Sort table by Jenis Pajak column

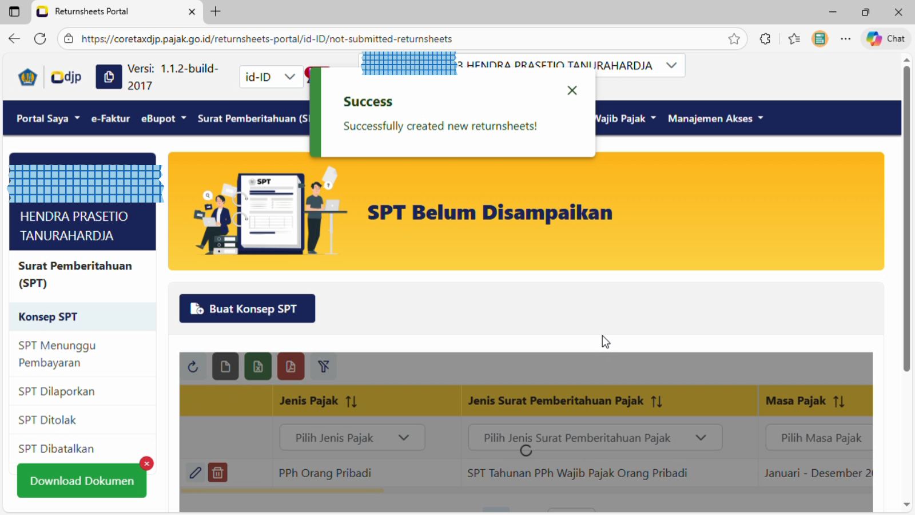[351, 401]
